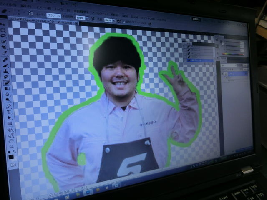Select the History Brush tool
267x200 pixels.
(6, 77)
